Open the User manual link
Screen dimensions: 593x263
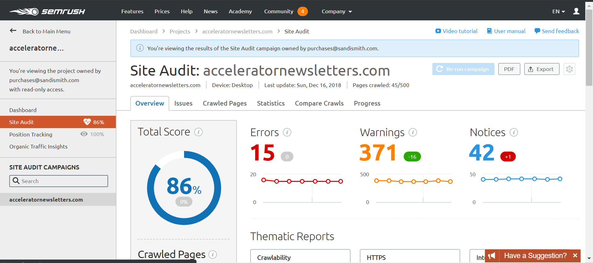pos(506,31)
